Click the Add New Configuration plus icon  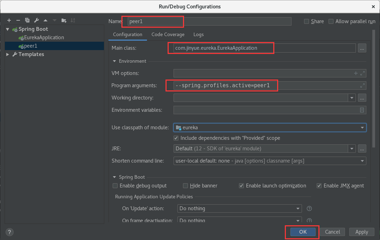(x=9, y=20)
